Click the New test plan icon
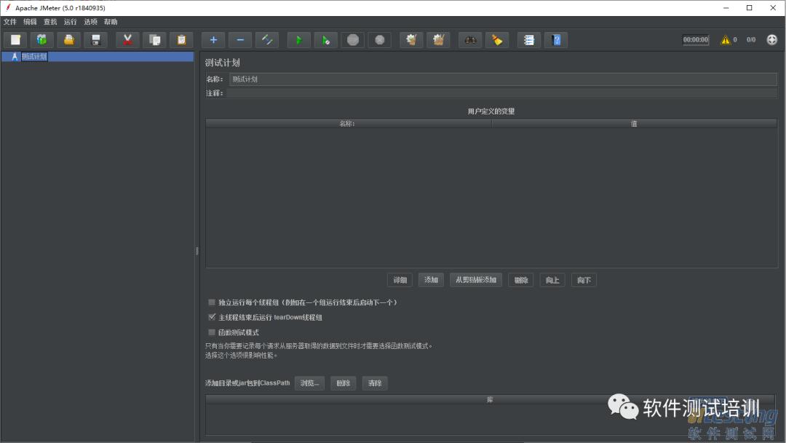Viewport: 786px width, 443px height. (x=15, y=40)
